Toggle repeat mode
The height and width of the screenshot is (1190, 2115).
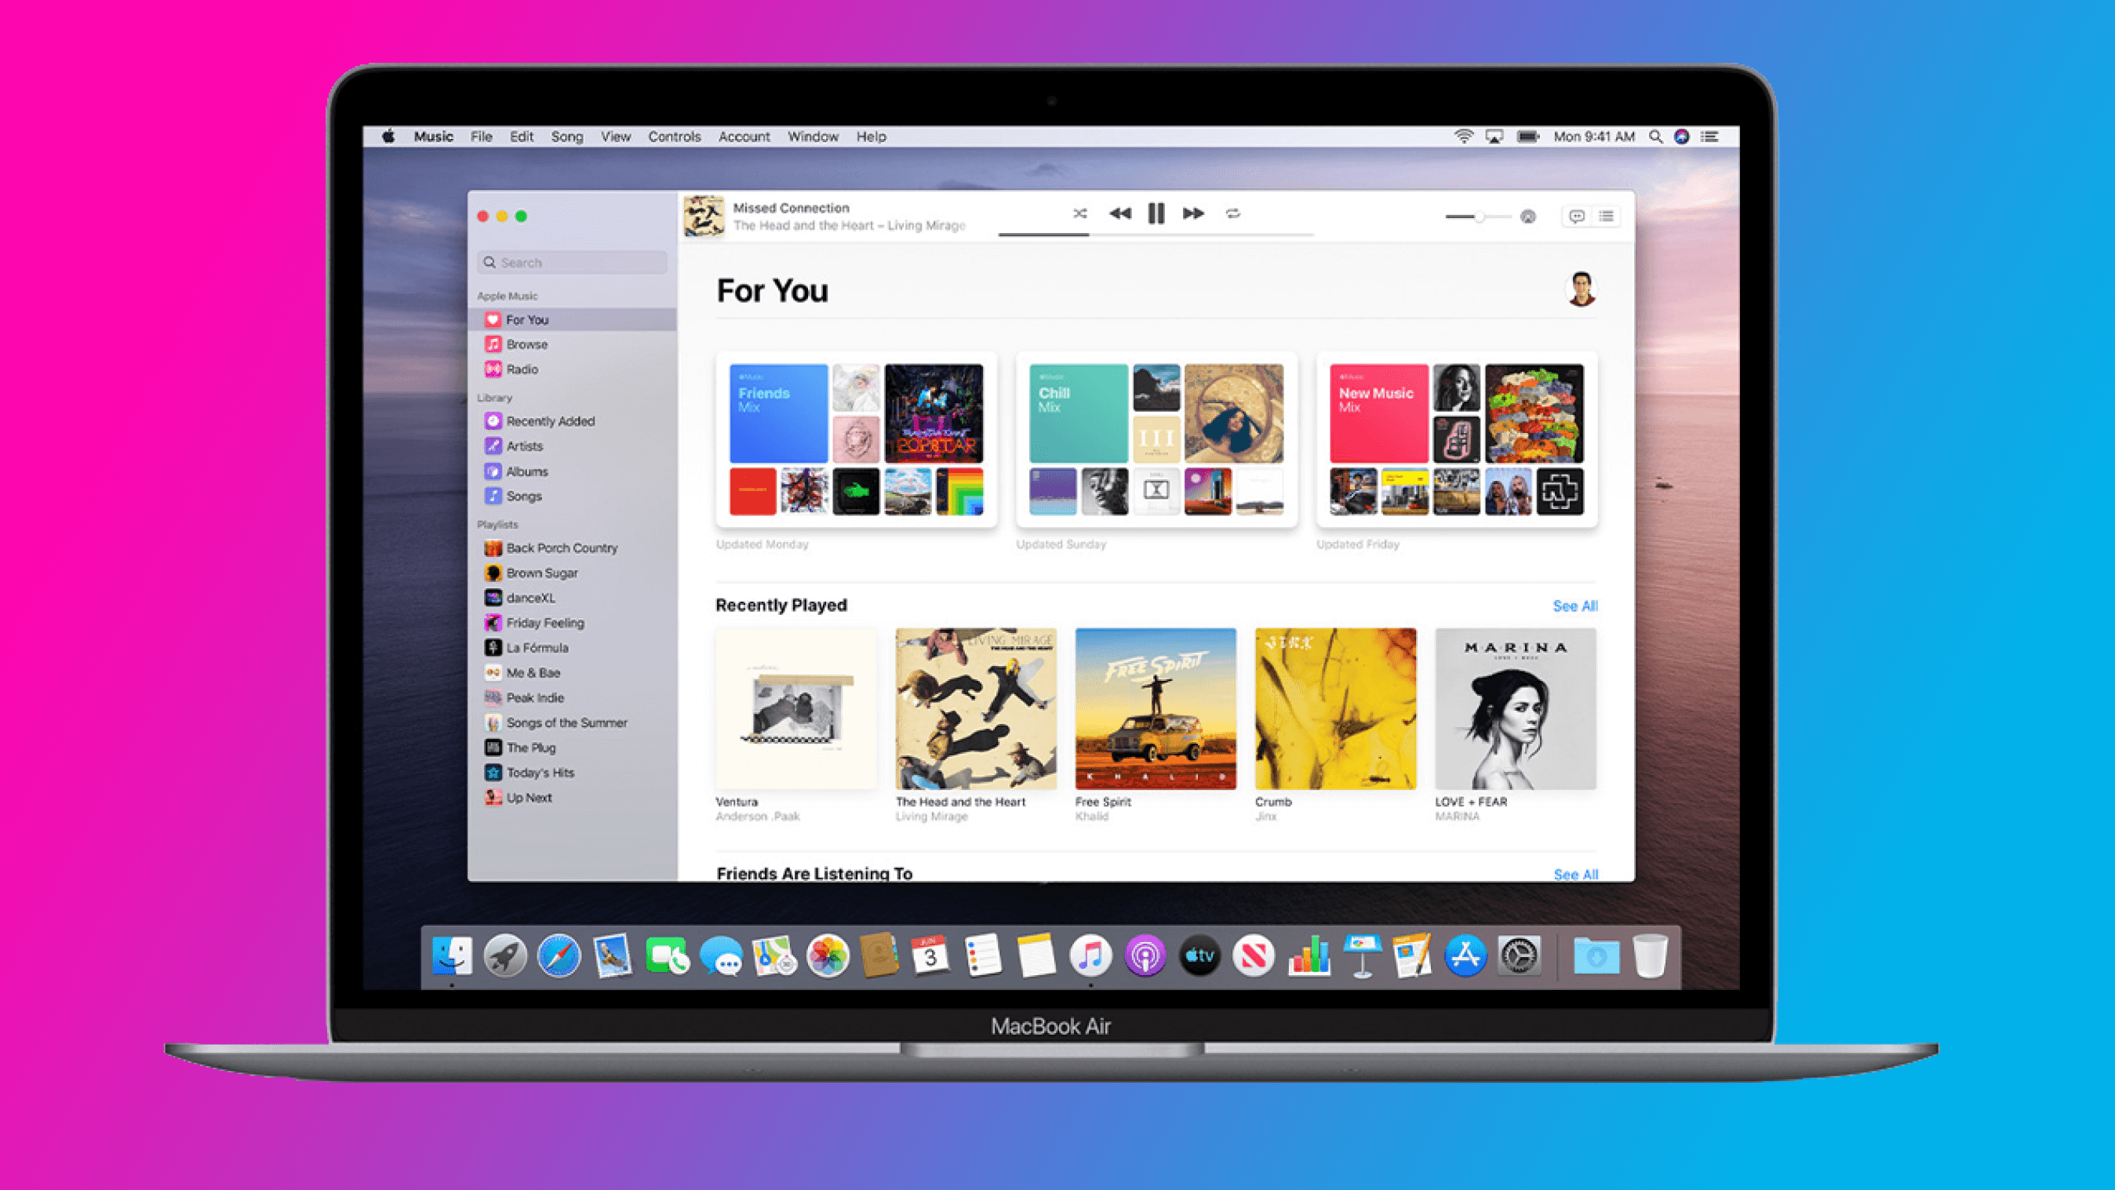pos(1232,213)
